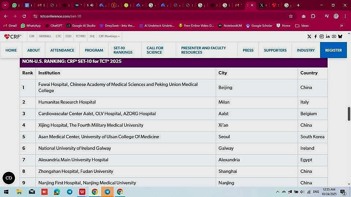Open CRF's YouTube icon

tap(334, 36)
